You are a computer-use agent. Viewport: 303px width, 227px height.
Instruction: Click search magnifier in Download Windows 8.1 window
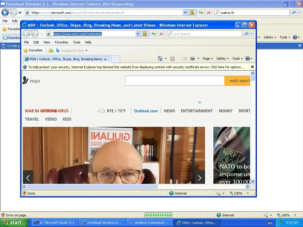tap(294, 12)
